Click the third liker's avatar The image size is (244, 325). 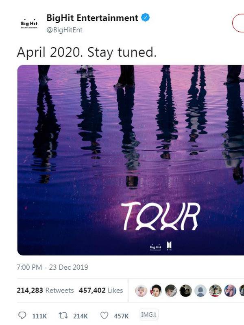point(171,290)
